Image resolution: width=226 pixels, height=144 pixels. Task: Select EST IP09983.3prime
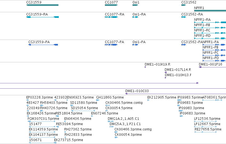181,111
